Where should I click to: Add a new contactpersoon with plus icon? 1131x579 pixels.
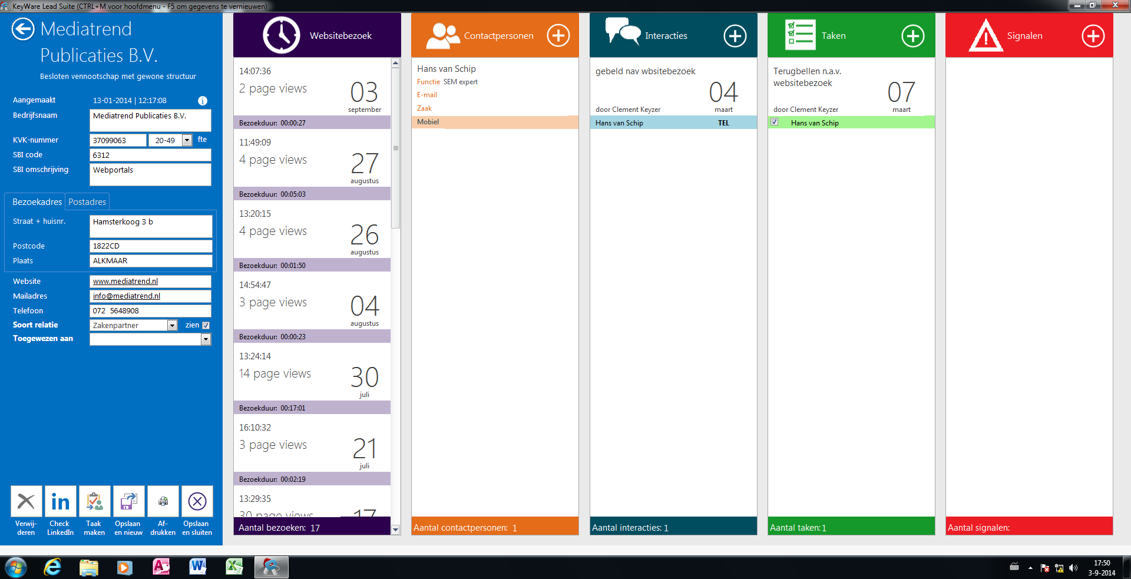tap(558, 36)
